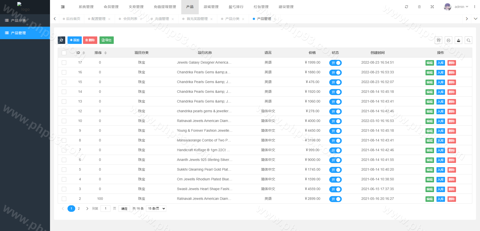Open the search magnifier icon
The height and width of the screenshot is (231, 480).
point(468,40)
